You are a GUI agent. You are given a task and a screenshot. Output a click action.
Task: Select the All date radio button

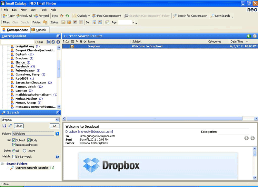14,151
